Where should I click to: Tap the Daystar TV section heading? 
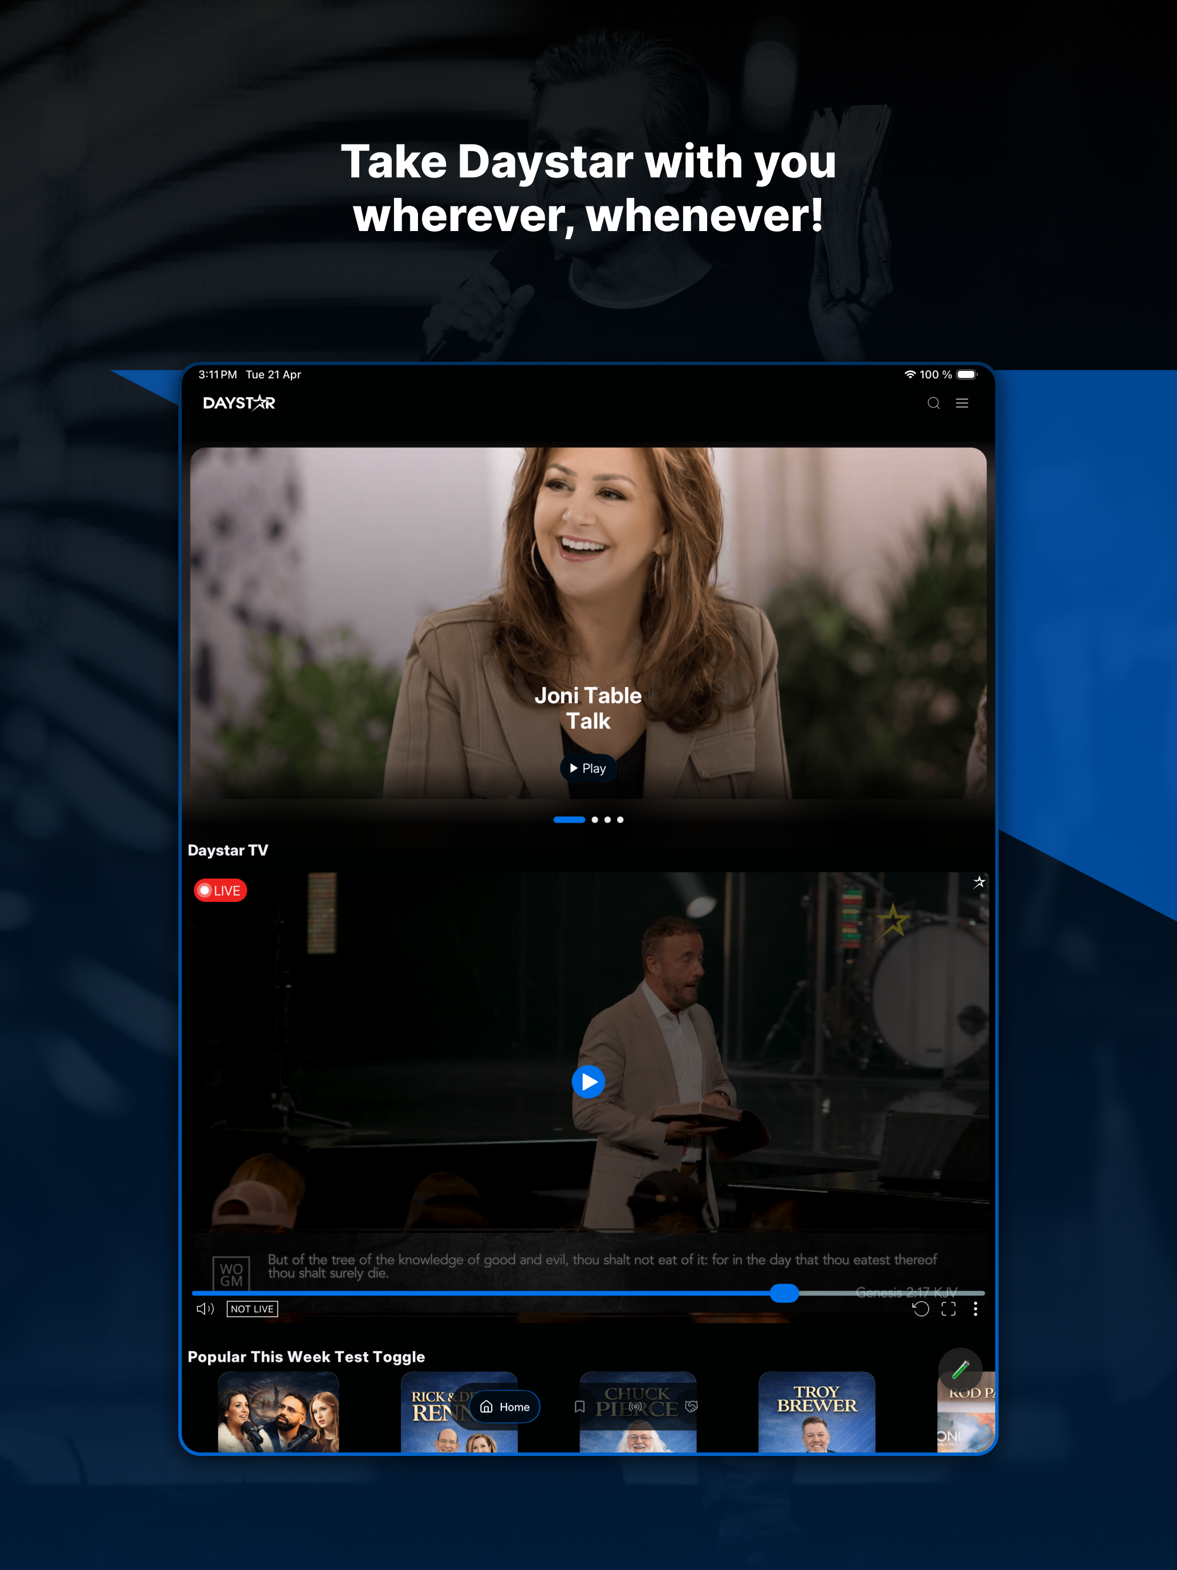(x=228, y=850)
